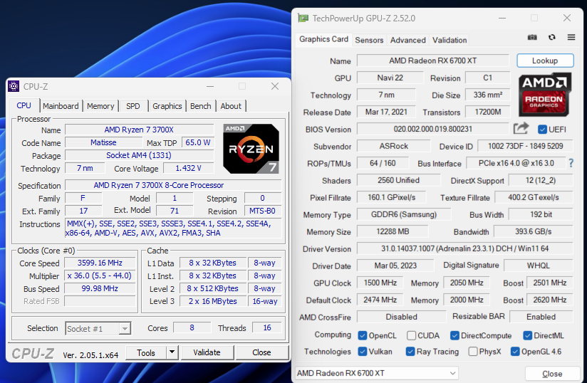Click the BIOS export share icon
The width and height of the screenshot is (587, 383).
coord(521,129)
